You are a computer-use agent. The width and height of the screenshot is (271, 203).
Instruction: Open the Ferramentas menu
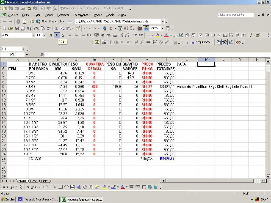(x=81, y=15)
